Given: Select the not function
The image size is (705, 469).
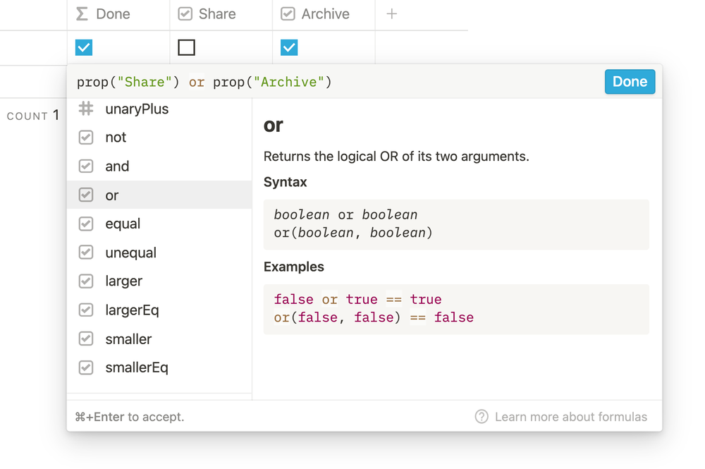Looking at the screenshot, I should click(x=159, y=137).
